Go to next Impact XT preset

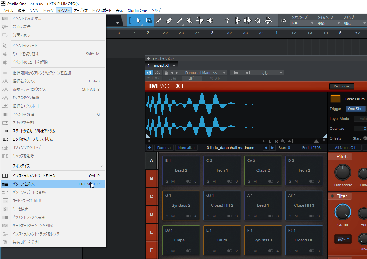click(x=177, y=73)
